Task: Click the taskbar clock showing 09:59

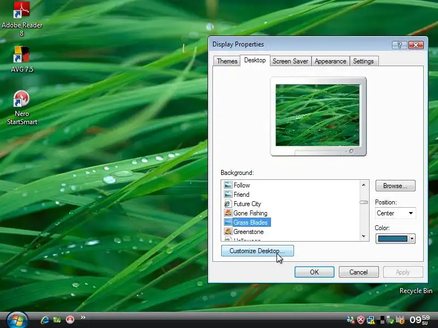Action: (x=419, y=320)
